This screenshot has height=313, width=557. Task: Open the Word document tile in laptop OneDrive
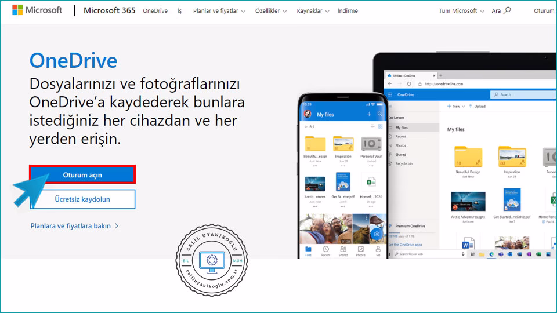(468, 244)
